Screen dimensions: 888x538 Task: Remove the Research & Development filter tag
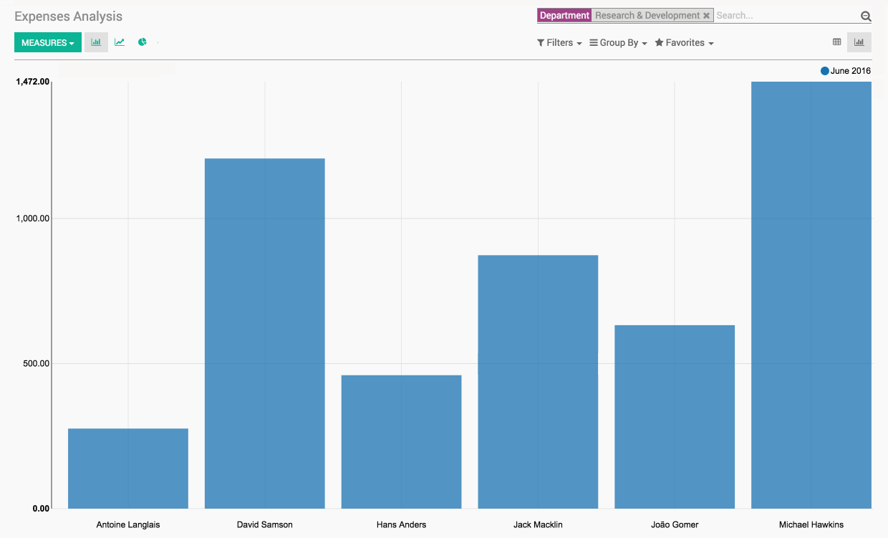pyautogui.click(x=706, y=16)
